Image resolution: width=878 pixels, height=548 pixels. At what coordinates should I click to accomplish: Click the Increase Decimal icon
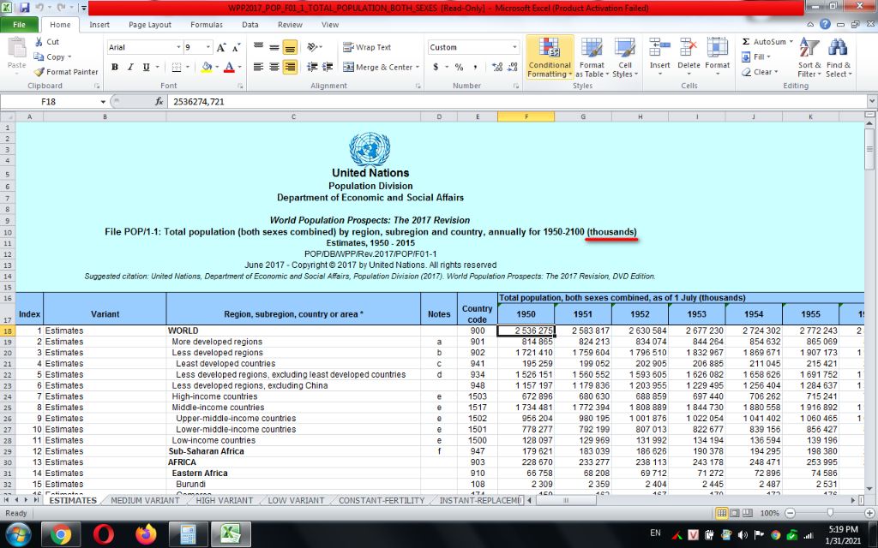click(496, 67)
